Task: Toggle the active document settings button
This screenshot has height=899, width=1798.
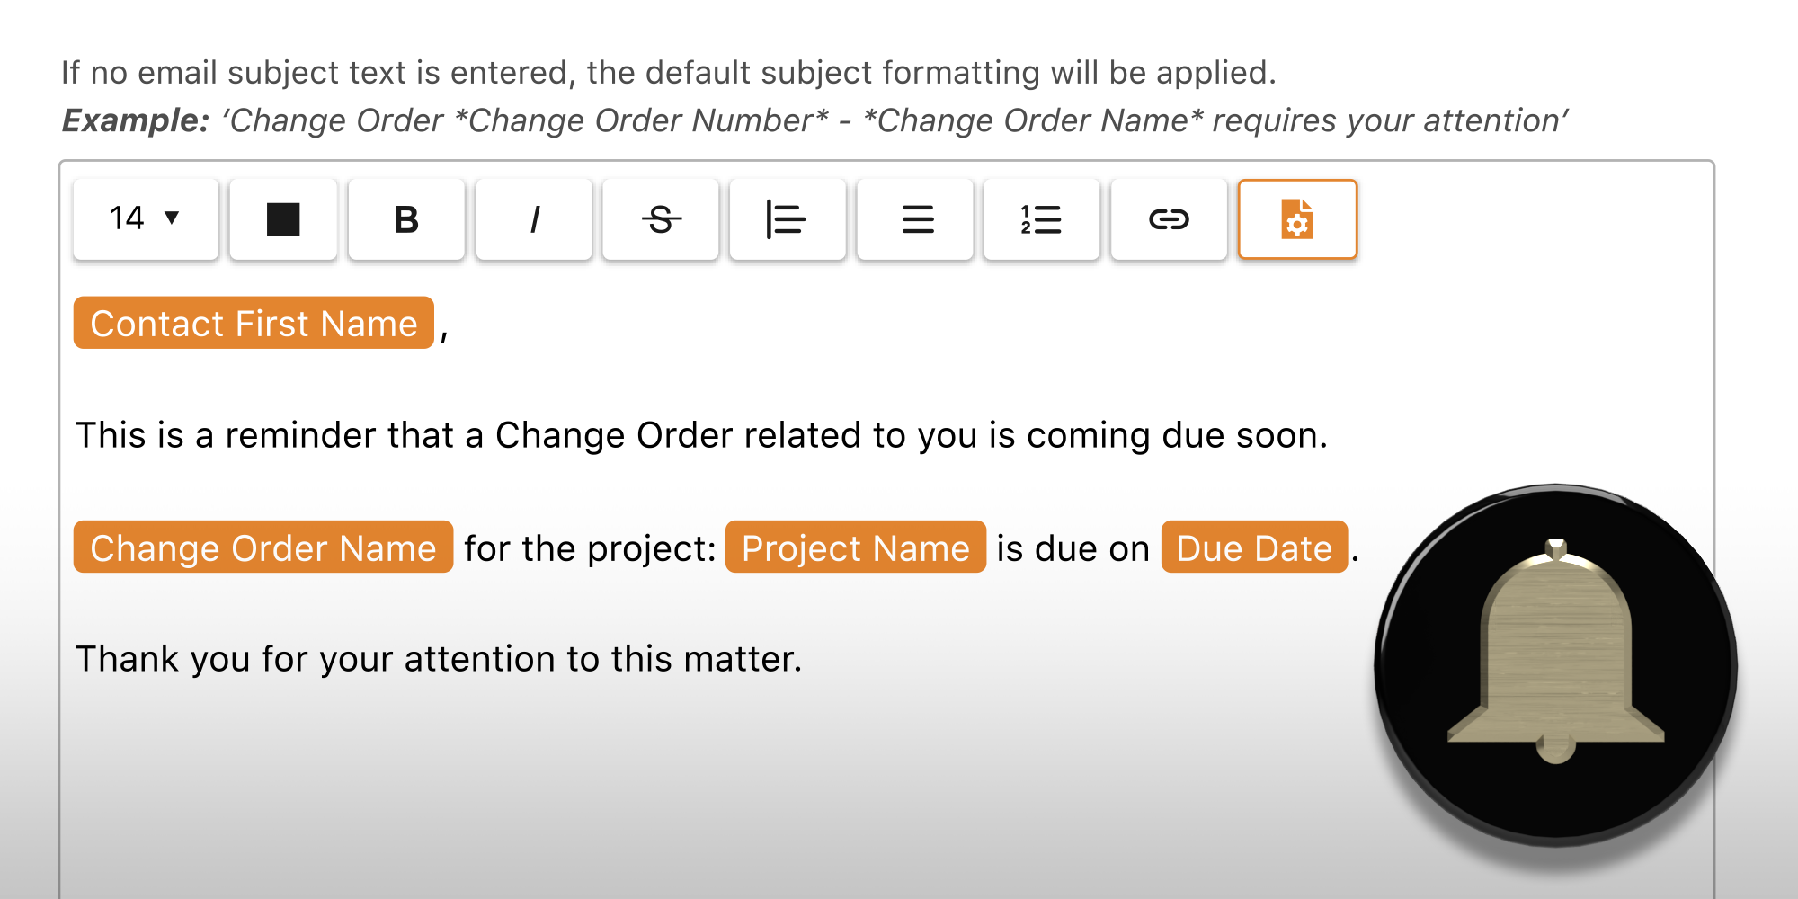Action: coord(1296,218)
